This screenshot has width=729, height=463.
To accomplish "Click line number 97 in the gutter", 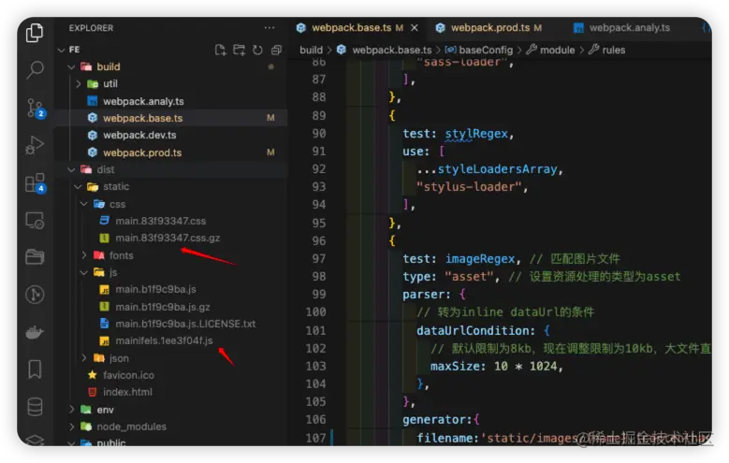I will click(319, 259).
